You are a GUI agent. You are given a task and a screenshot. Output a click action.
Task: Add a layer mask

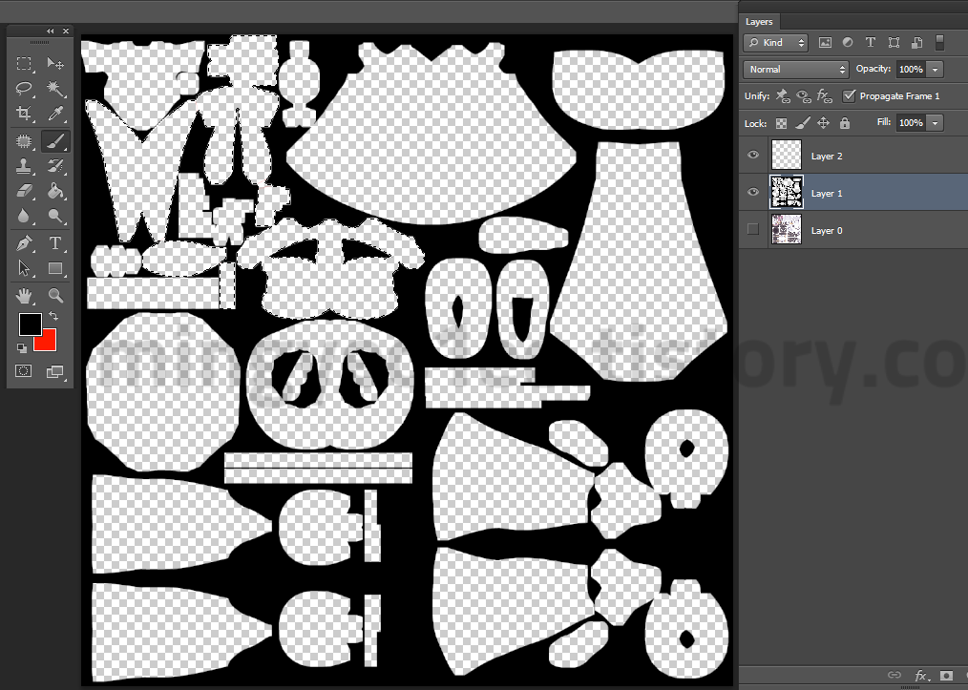pyautogui.click(x=946, y=675)
